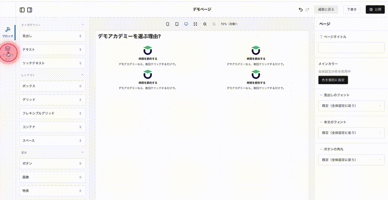Image resolution: width=388 pixels, height=200 pixels.
Task: Select the グリッド block
Action: coord(52,100)
